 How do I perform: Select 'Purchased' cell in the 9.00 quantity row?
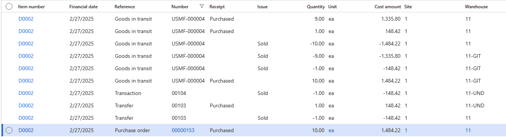click(x=222, y=19)
